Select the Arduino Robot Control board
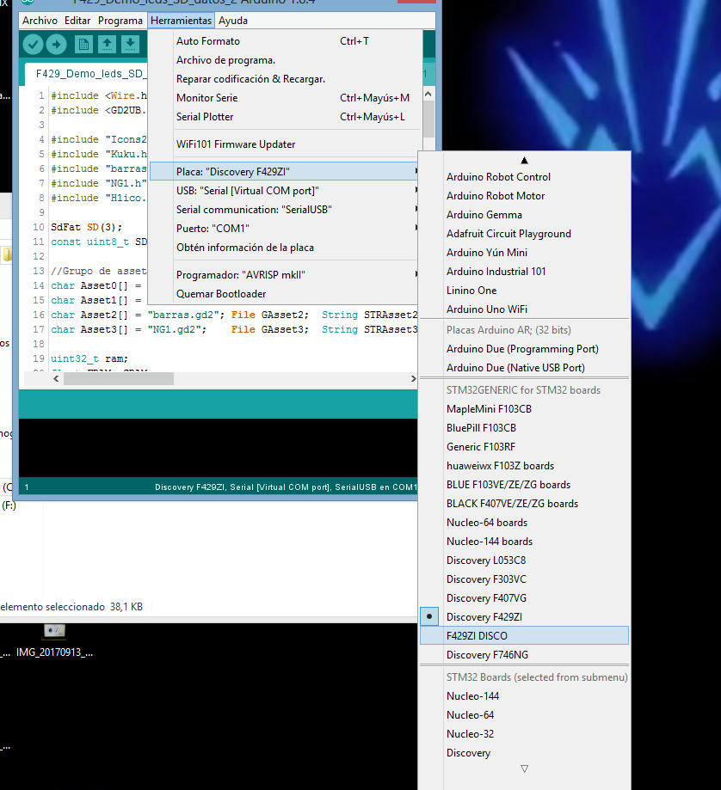The image size is (721, 790). (x=524, y=177)
